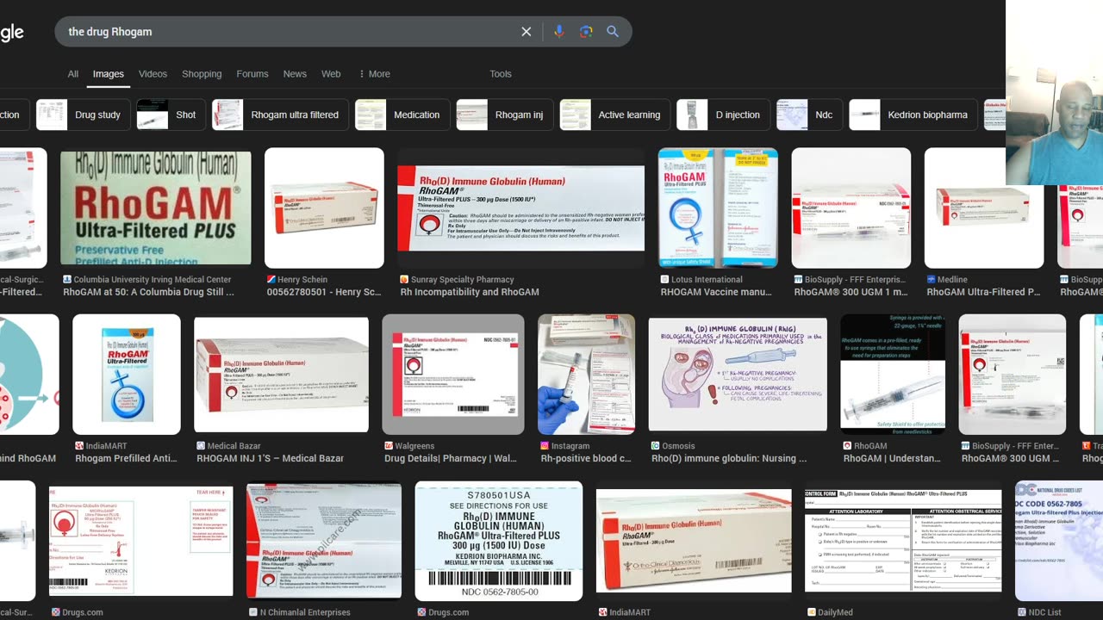Click the Henry Schein source favicon
The height and width of the screenshot is (620, 1103).
(271, 280)
